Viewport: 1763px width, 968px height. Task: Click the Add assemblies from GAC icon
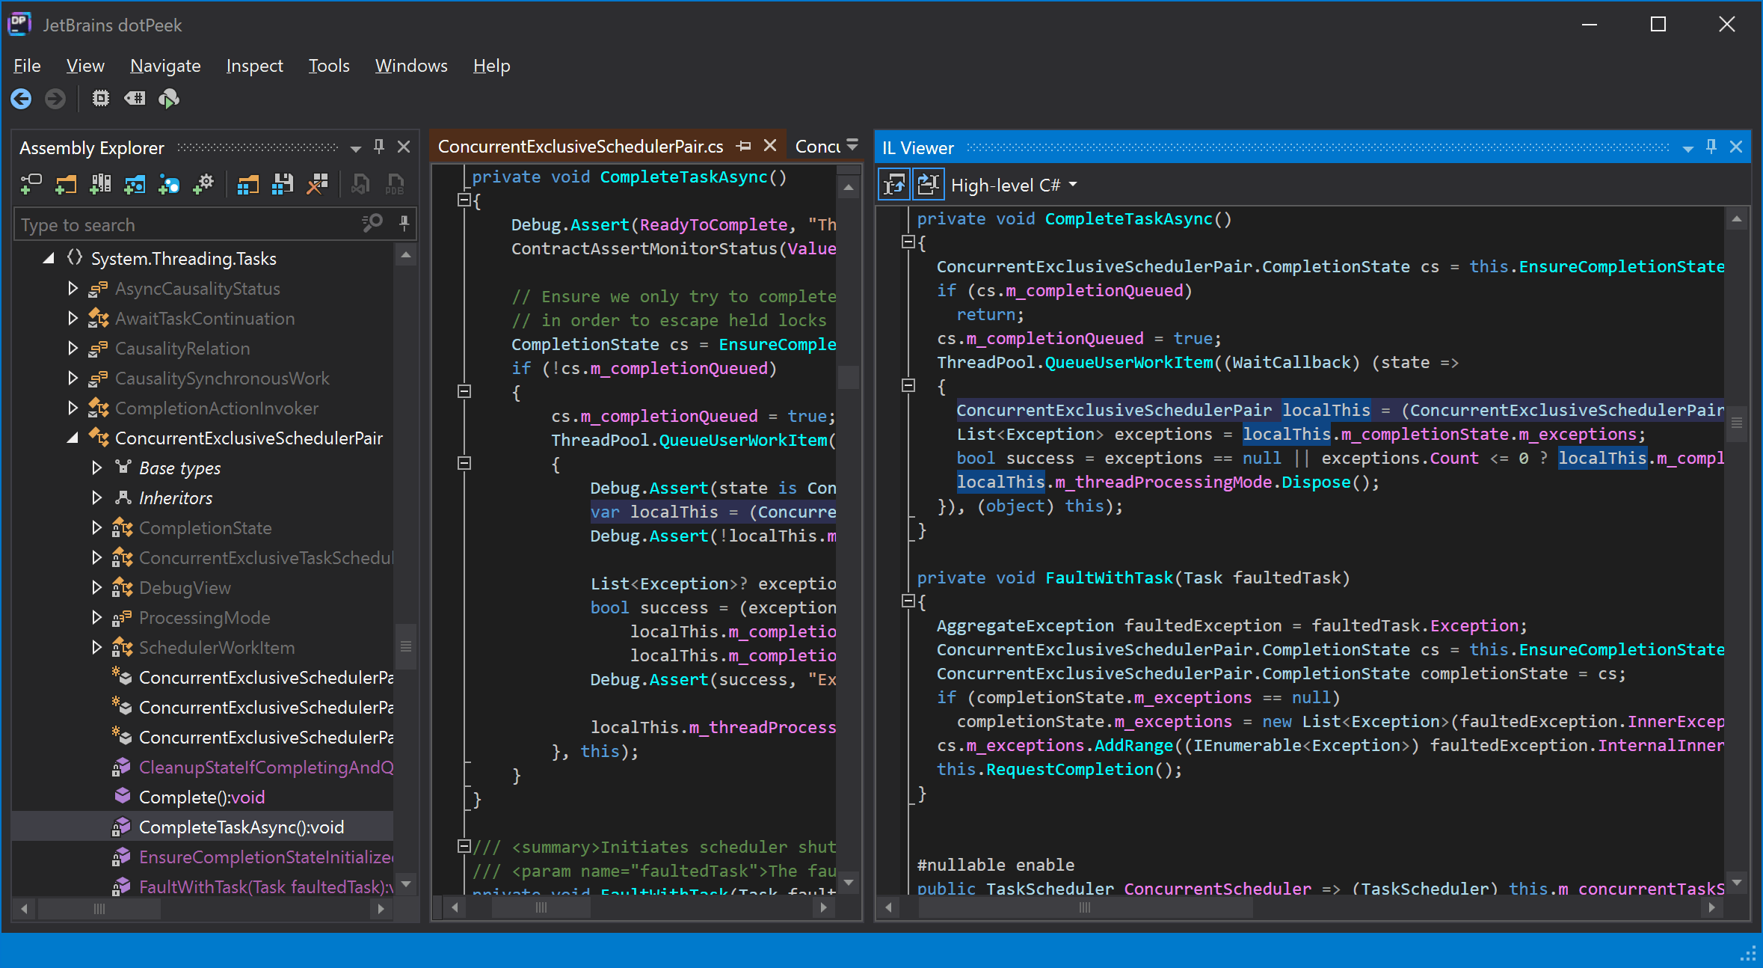100,184
